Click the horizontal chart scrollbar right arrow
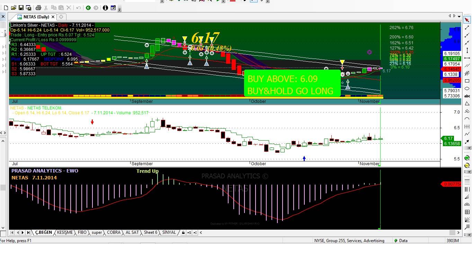Image resolution: width=473 pixels, height=266 pixels. click(459, 232)
